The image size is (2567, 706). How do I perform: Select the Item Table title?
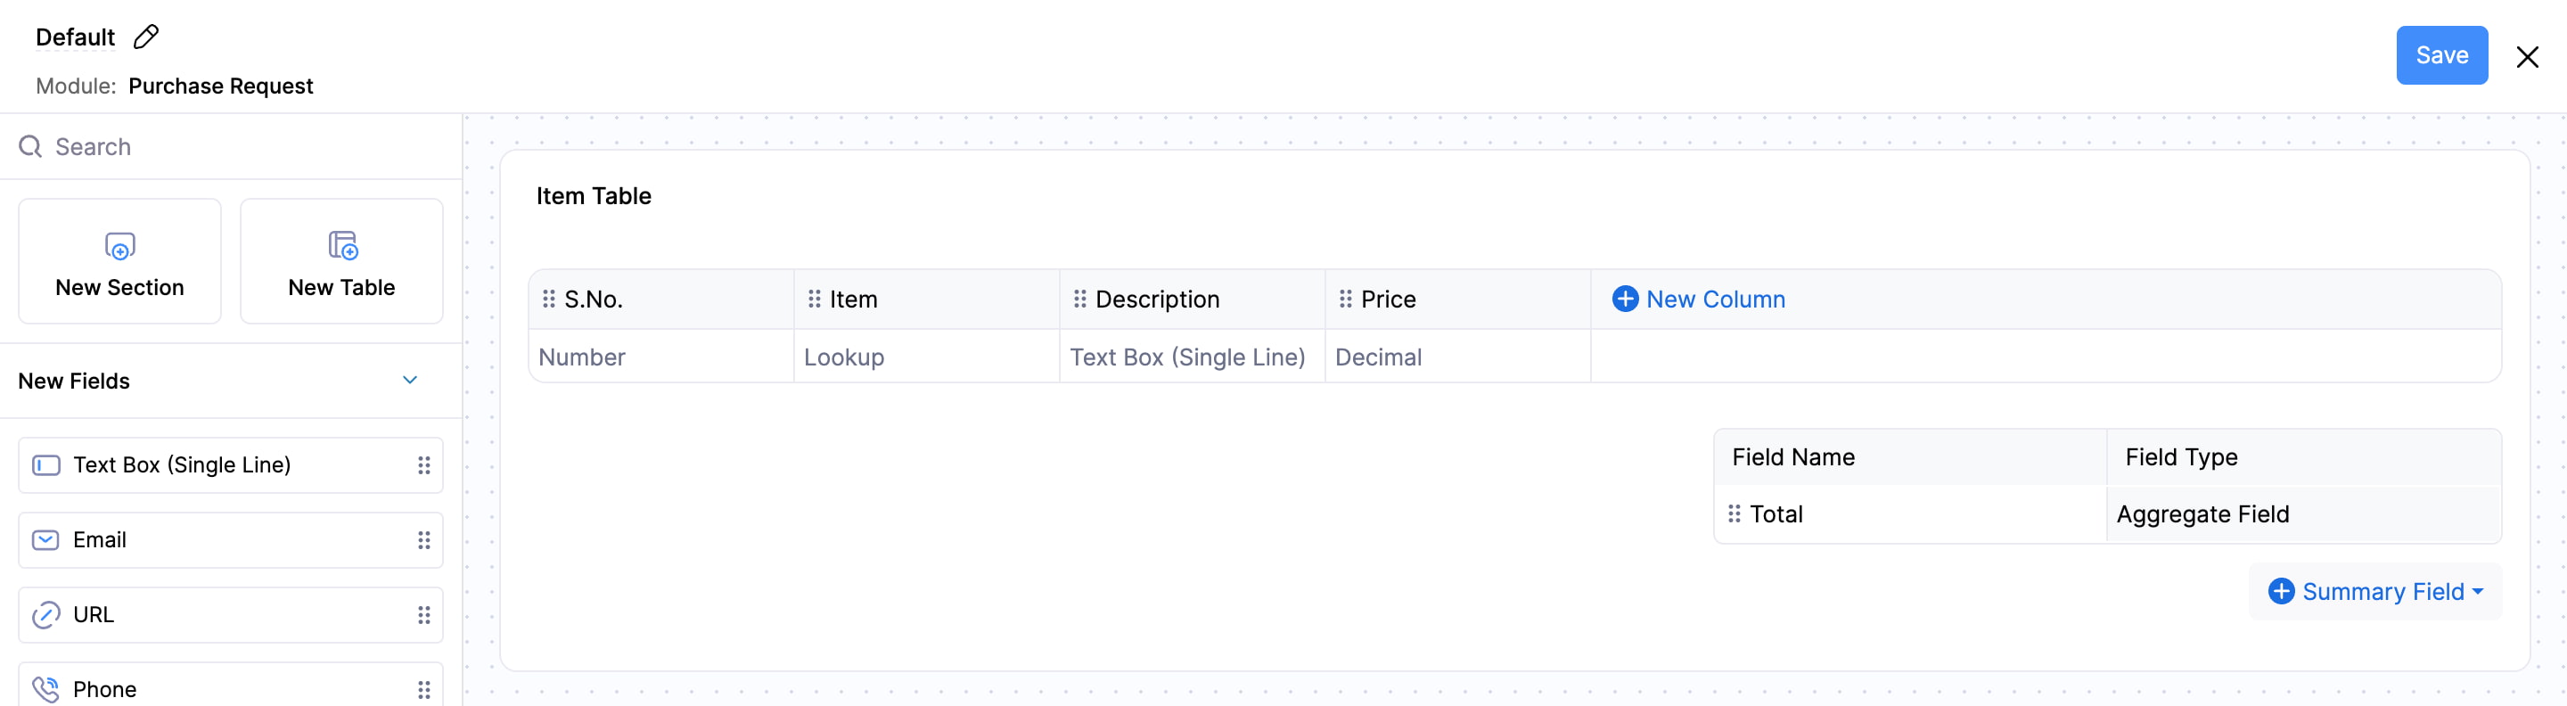pos(593,195)
